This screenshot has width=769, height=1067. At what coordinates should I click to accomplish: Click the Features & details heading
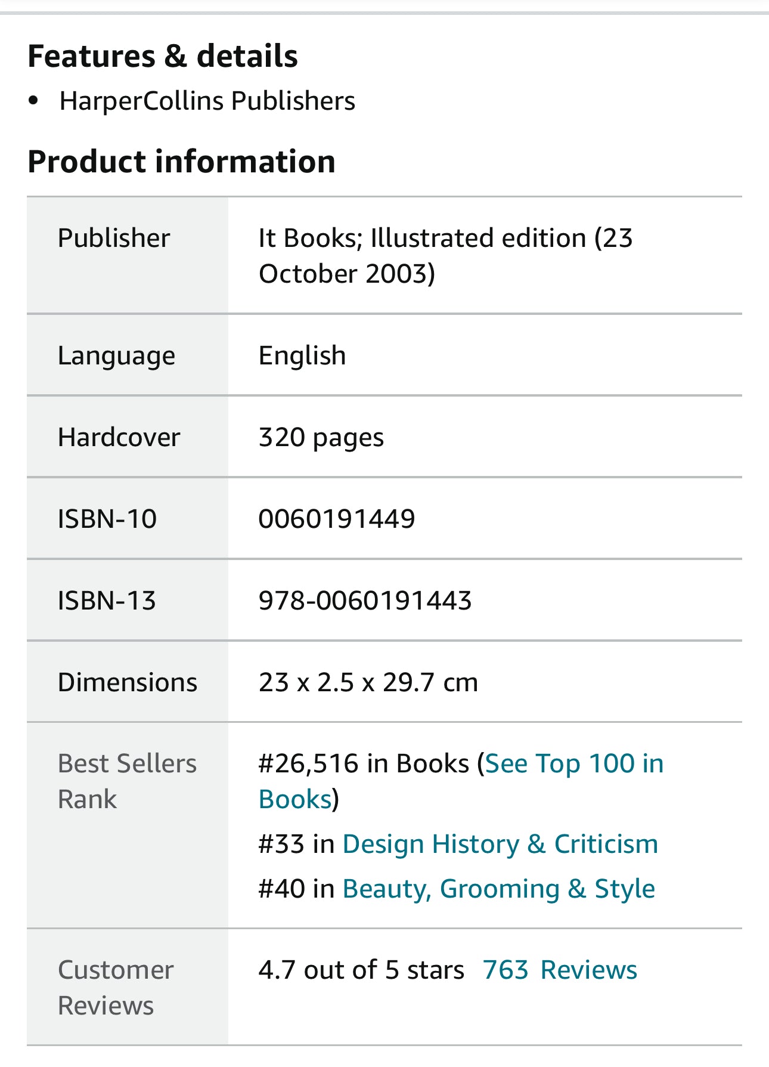pos(163,57)
